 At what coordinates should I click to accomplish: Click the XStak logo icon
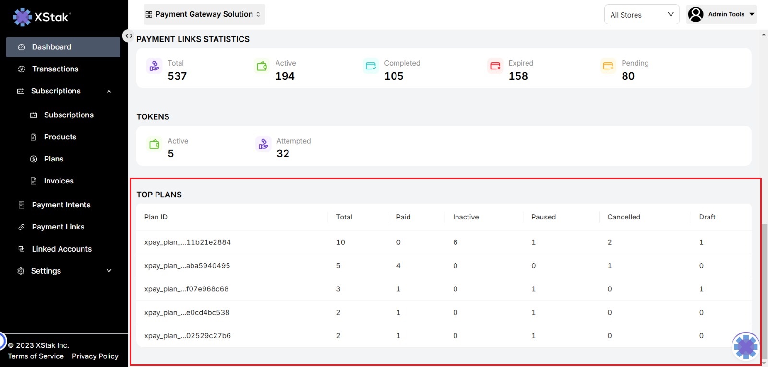click(22, 17)
